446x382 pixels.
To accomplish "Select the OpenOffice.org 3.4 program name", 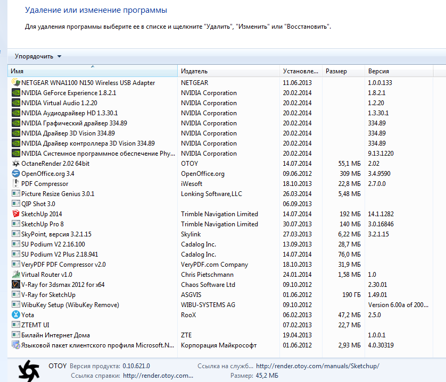I will pos(48,174).
